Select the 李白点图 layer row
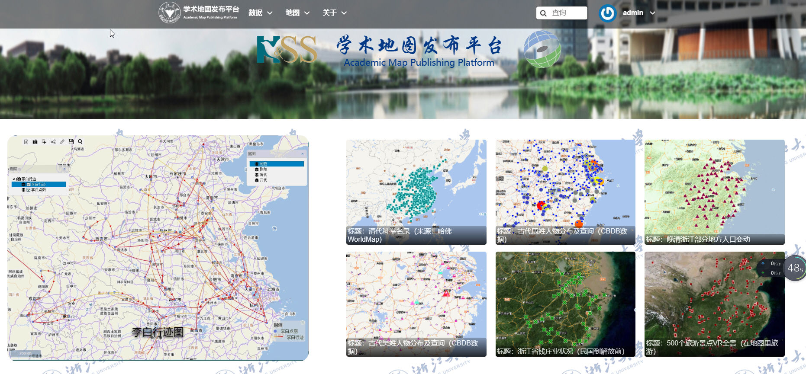Screen dimensions: 806x374 (39, 190)
